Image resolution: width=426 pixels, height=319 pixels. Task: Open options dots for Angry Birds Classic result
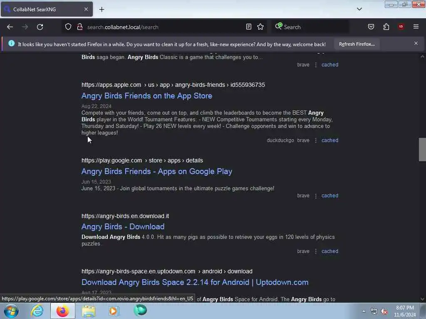316,64
